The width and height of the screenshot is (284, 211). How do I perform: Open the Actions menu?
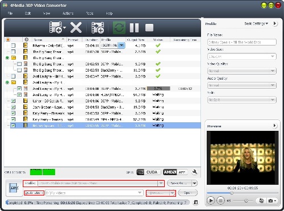(x=68, y=13)
